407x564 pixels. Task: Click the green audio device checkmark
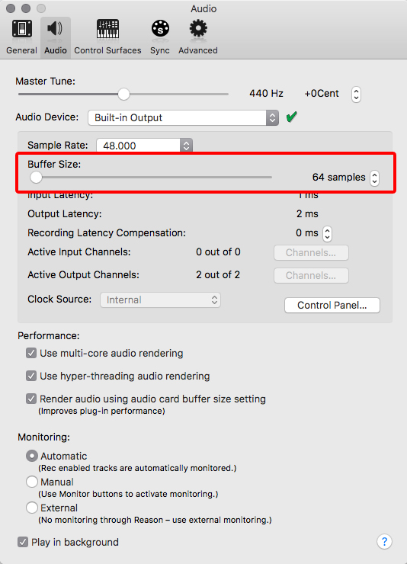tap(292, 117)
